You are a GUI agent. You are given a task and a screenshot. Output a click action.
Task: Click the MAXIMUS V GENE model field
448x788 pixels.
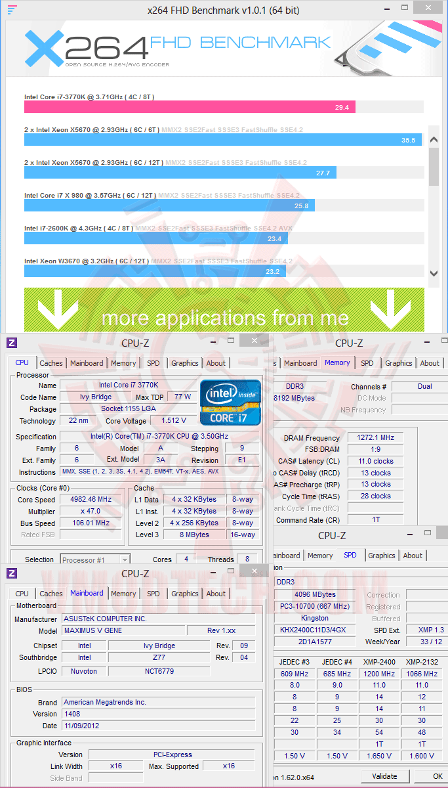pos(122,630)
